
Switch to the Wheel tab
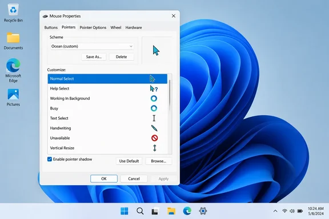click(x=116, y=27)
